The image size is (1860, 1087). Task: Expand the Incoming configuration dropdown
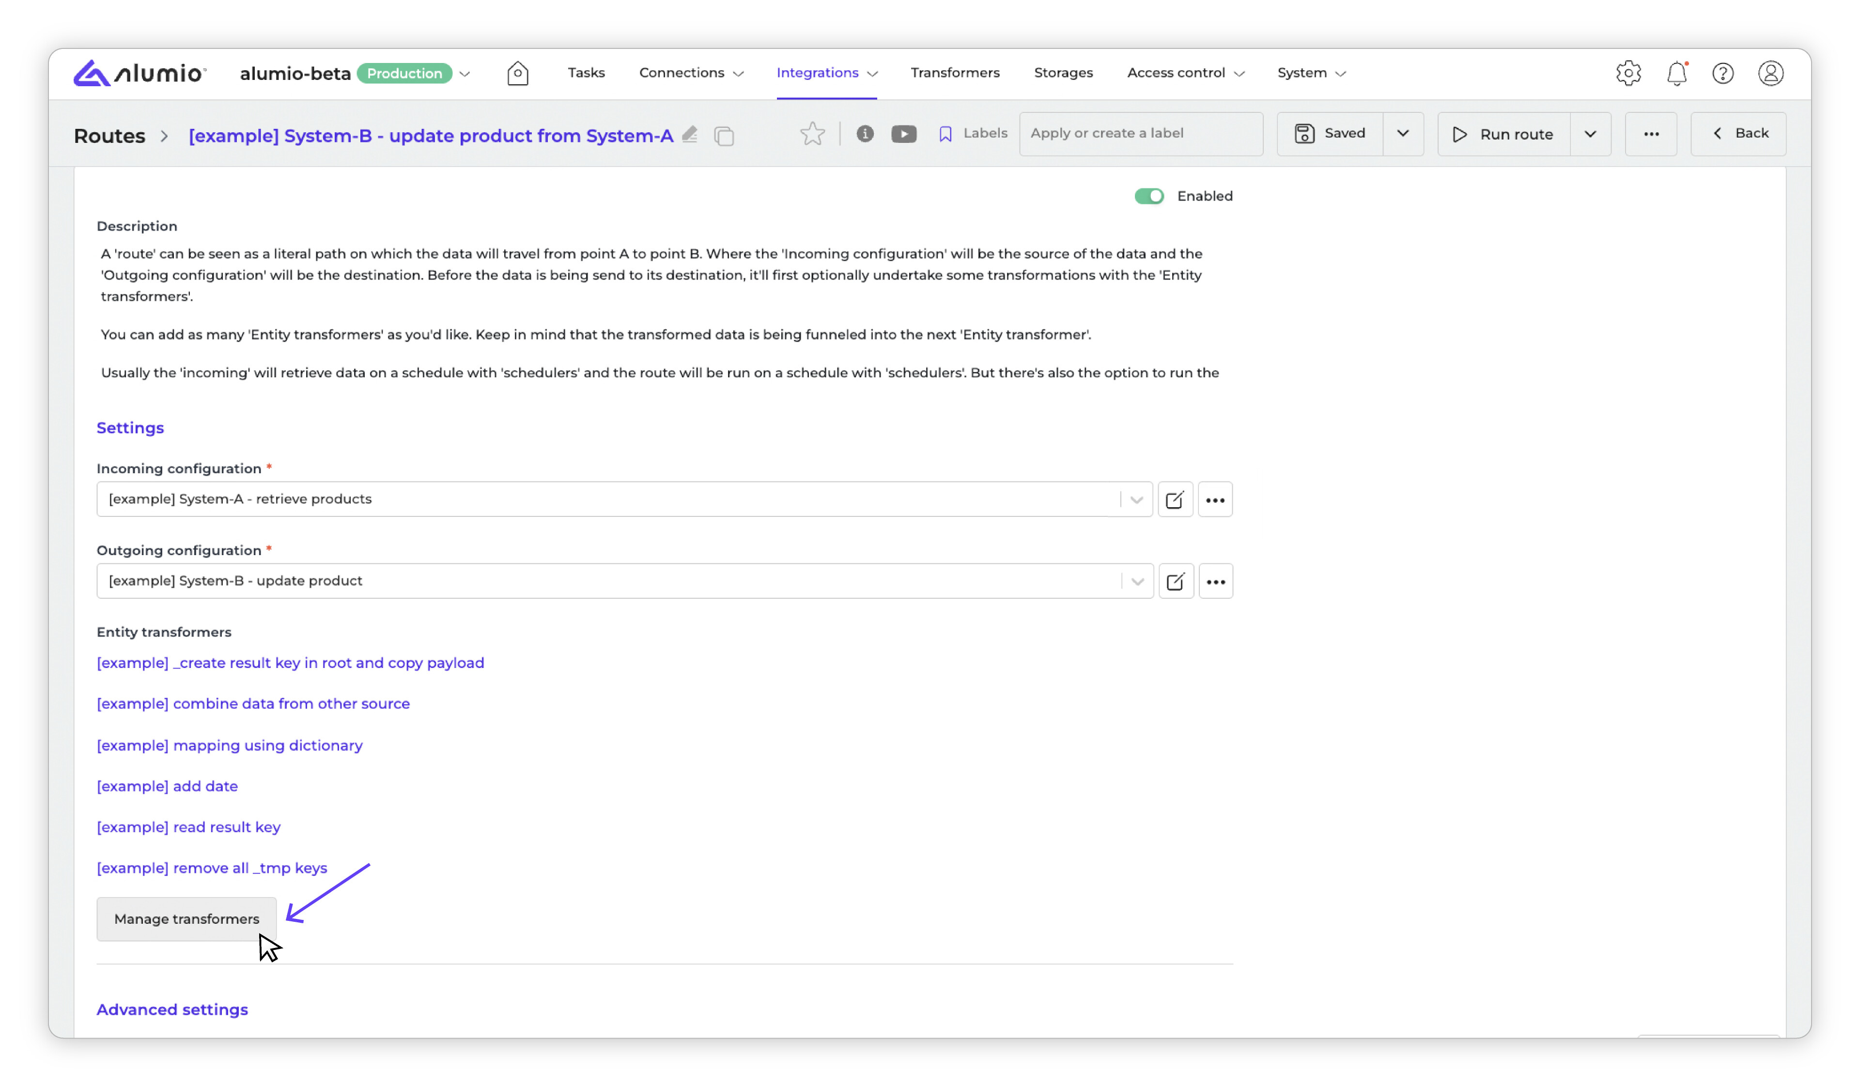click(x=1136, y=499)
